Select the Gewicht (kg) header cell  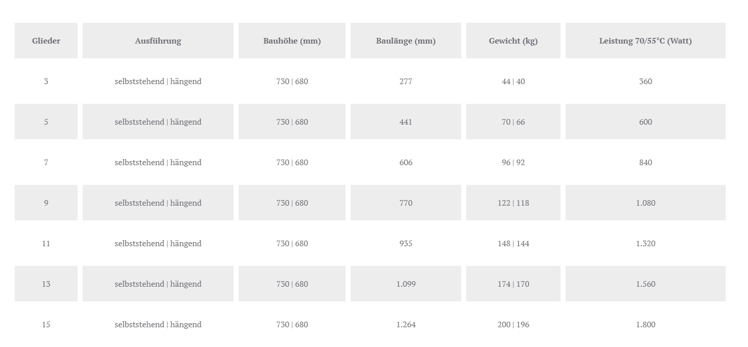pos(513,41)
